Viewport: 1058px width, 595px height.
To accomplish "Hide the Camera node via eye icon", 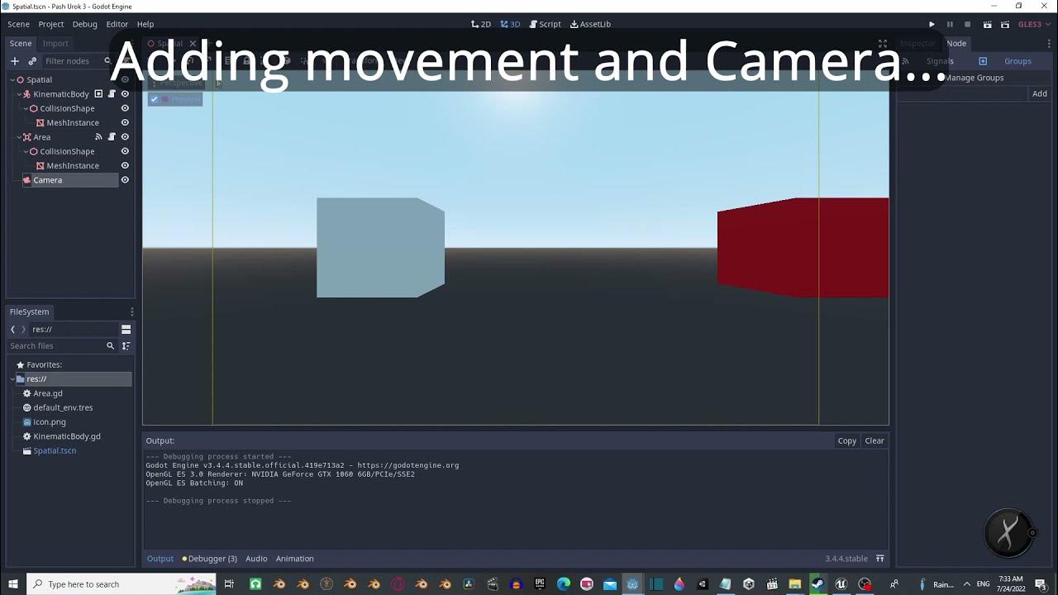I will [x=125, y=180].
